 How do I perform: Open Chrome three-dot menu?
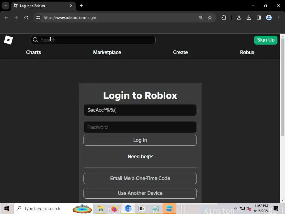[x=279, y=18]
